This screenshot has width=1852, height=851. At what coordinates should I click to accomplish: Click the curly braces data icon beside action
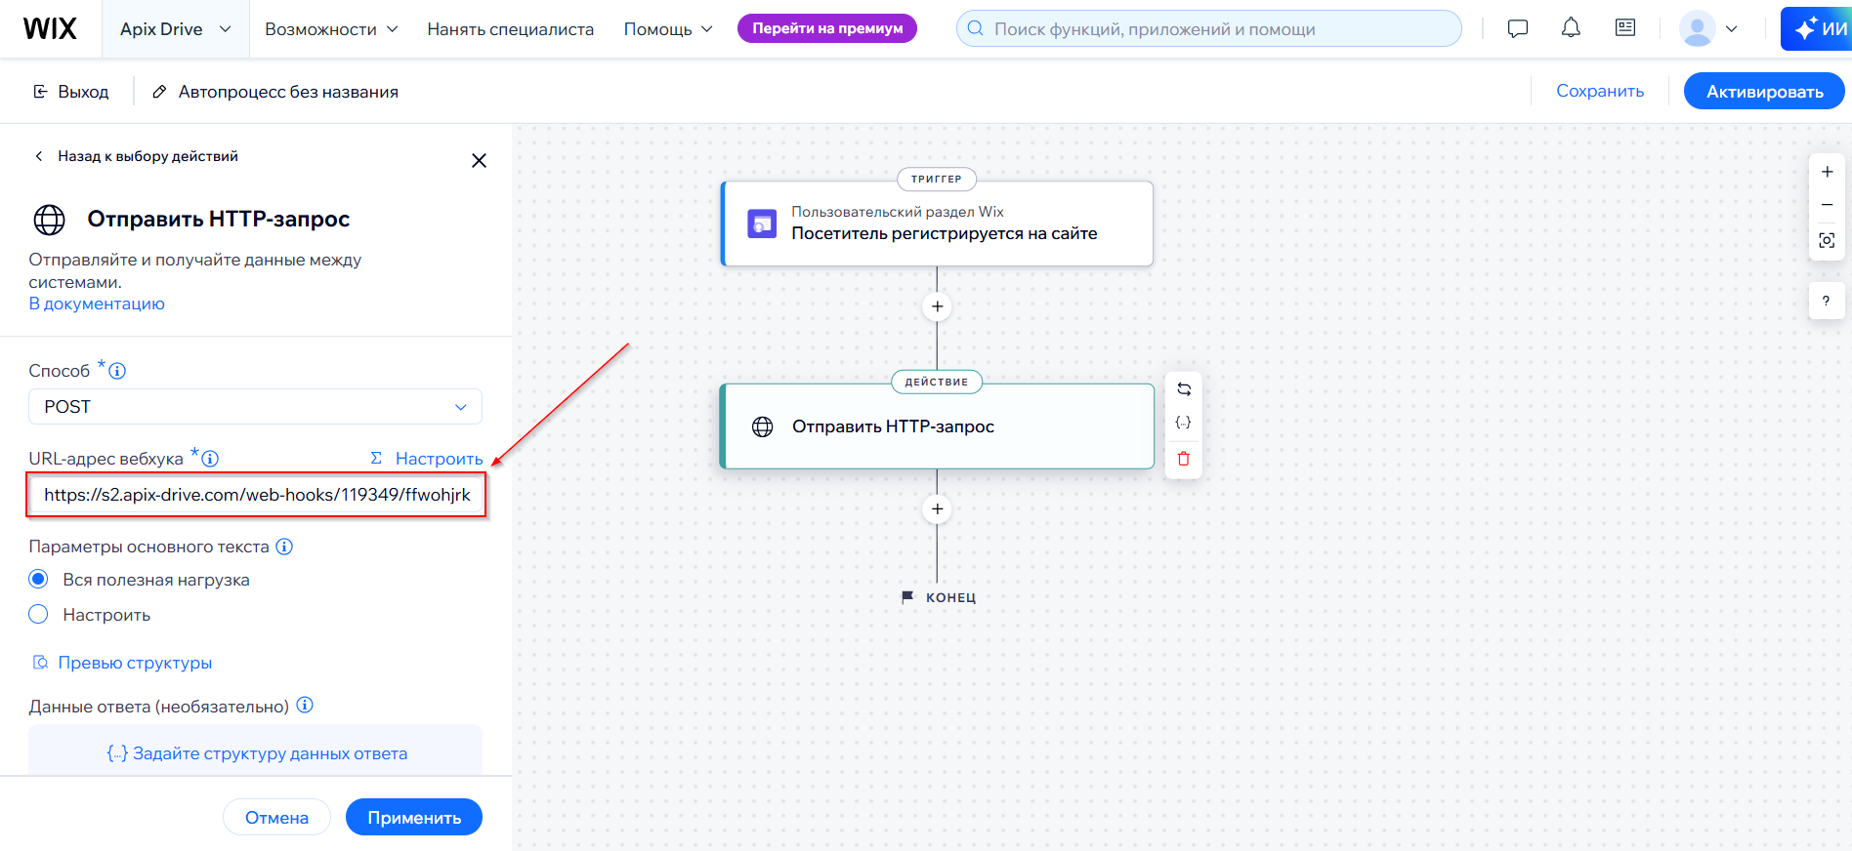(x=1184, y=423)
